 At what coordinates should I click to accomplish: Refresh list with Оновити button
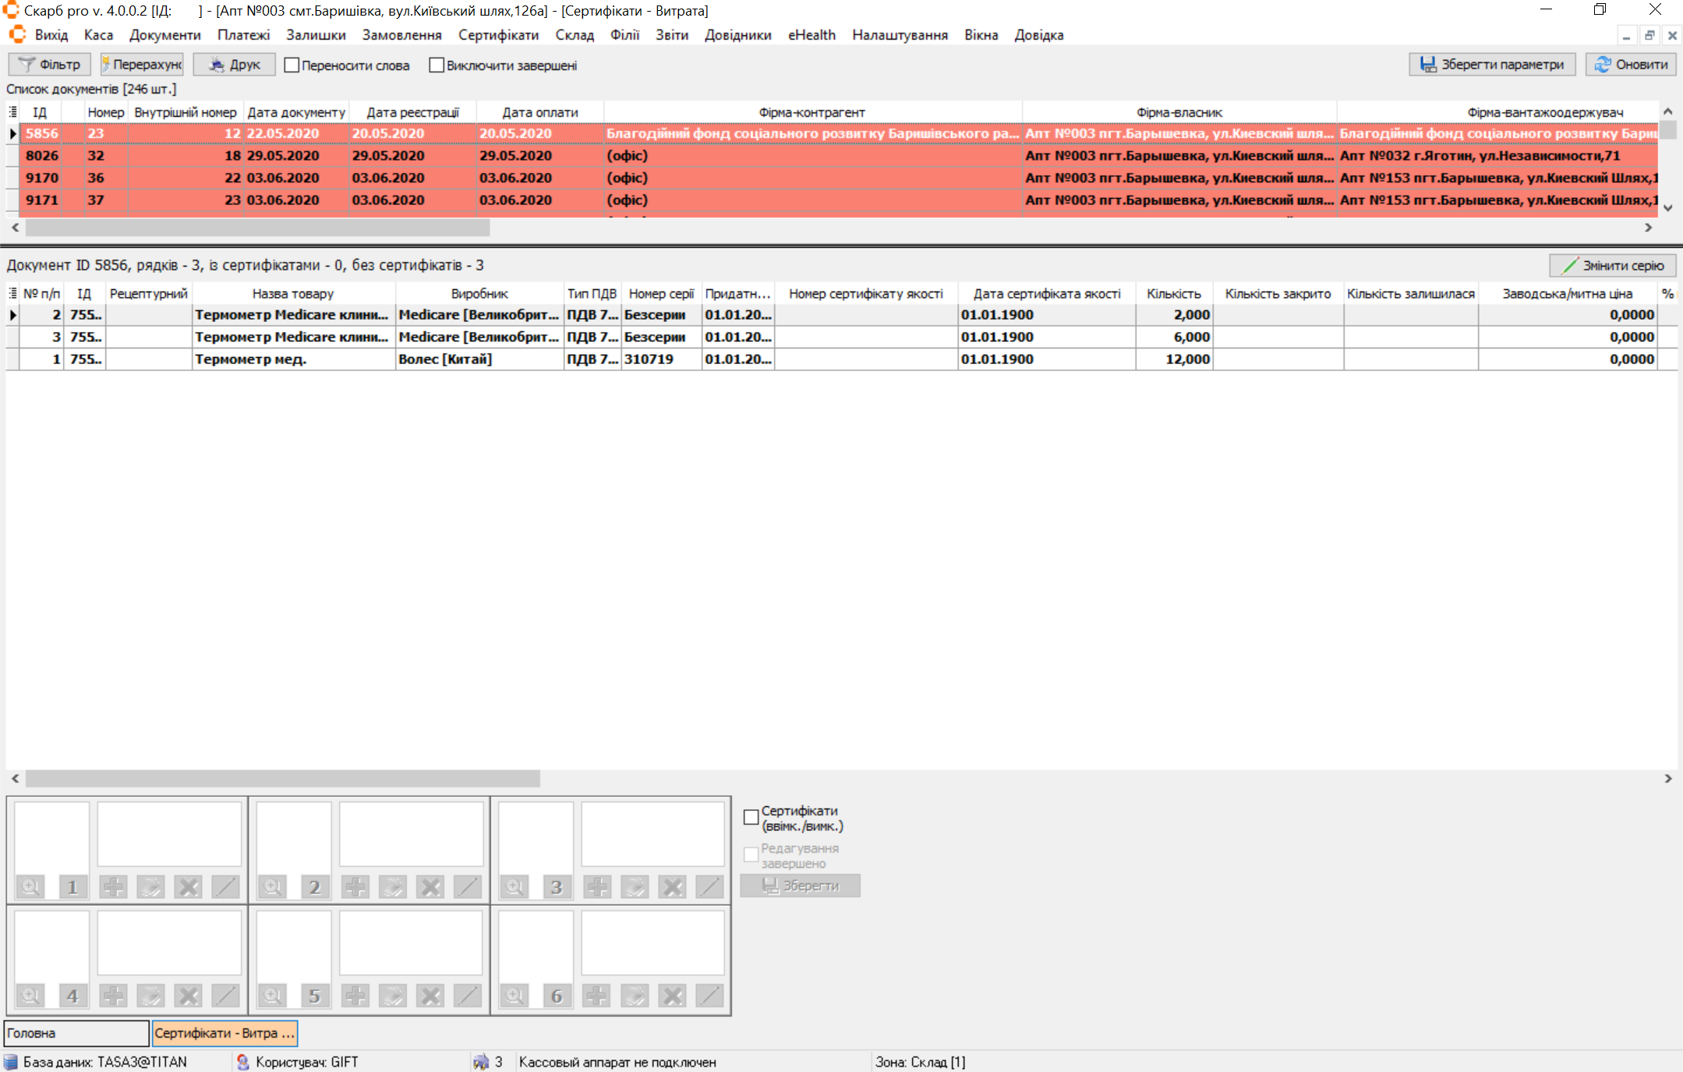pyautogui.click(x=1631, y=65)
